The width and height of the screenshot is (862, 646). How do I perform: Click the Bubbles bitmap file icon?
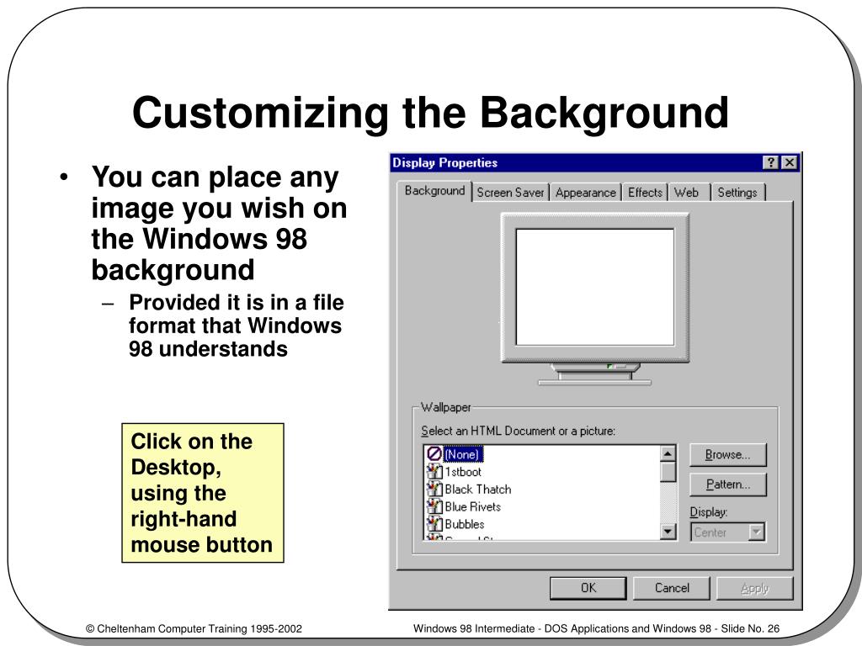[434, 523]
